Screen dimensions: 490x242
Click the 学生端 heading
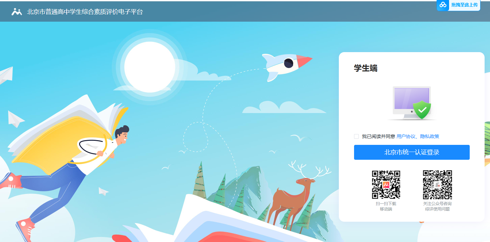tap(366, 68)
